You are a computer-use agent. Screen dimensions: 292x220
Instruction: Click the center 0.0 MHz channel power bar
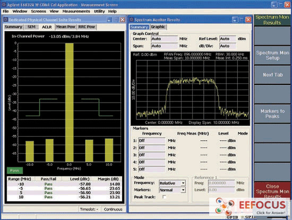click(69, 103)
